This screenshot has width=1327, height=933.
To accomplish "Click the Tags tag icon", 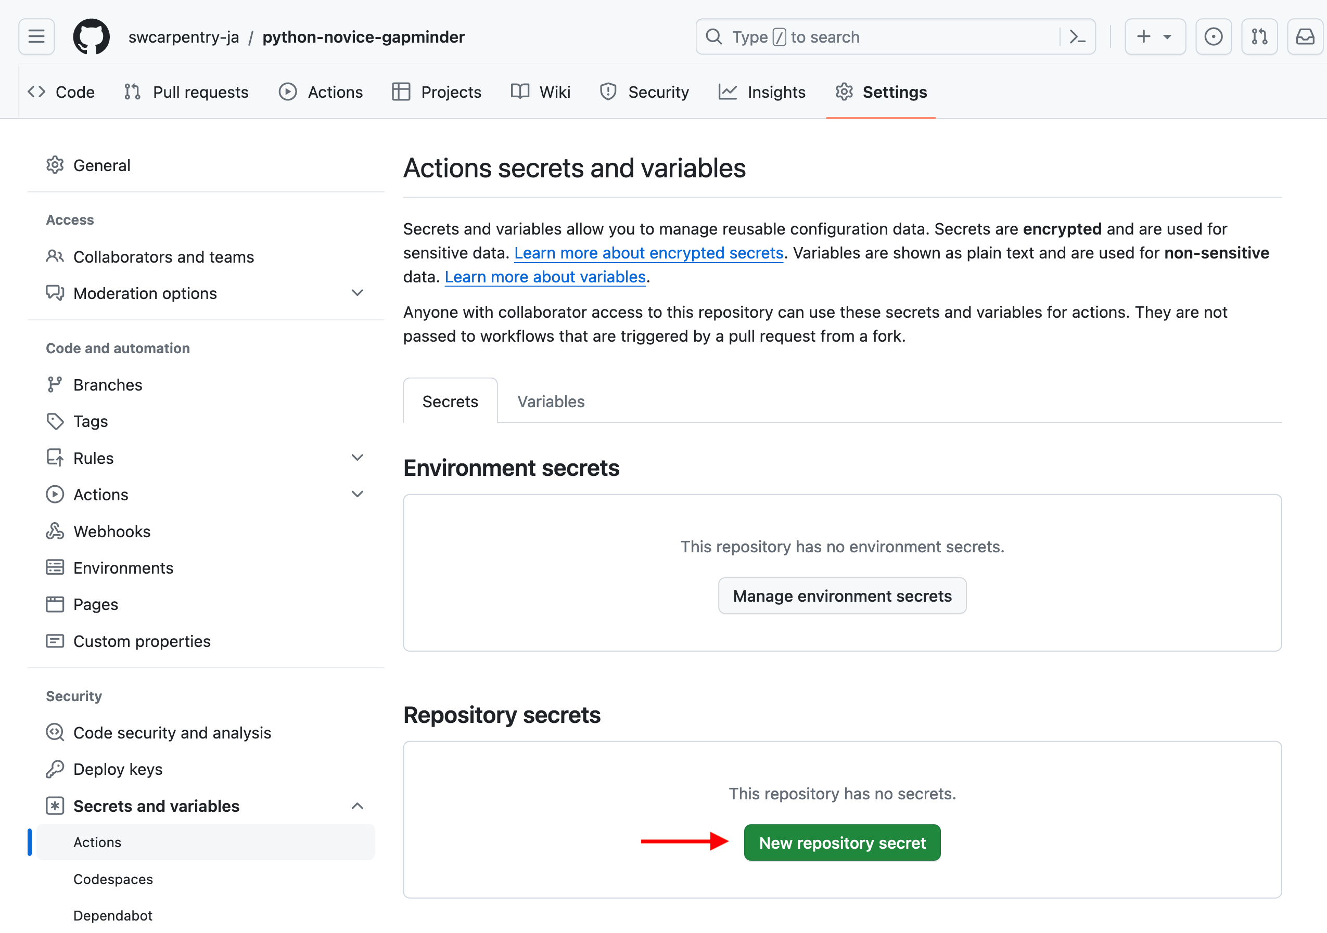I will point(55,421).
